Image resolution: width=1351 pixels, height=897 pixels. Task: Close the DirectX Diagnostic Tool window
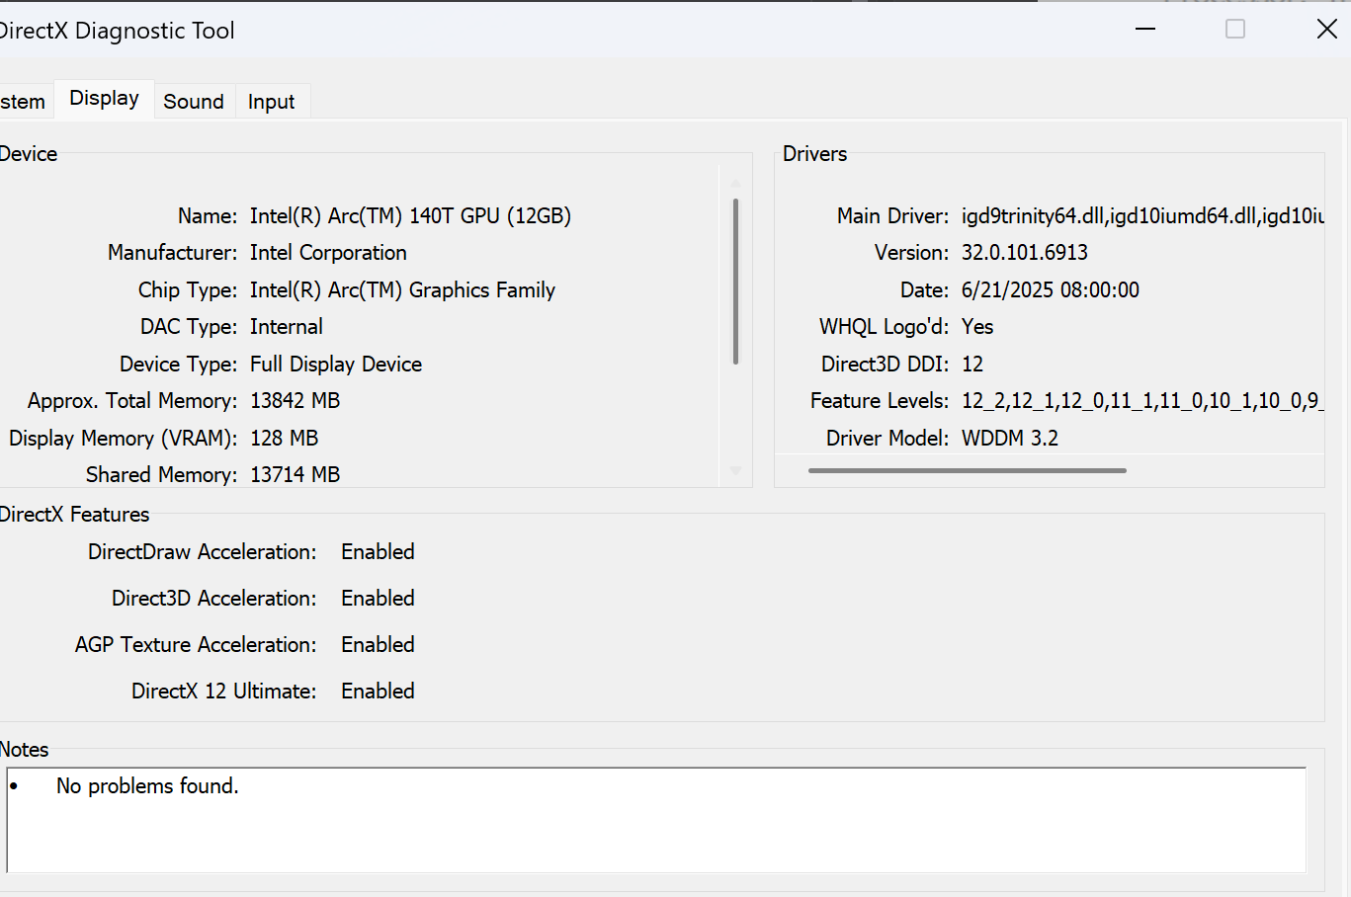1327,29
